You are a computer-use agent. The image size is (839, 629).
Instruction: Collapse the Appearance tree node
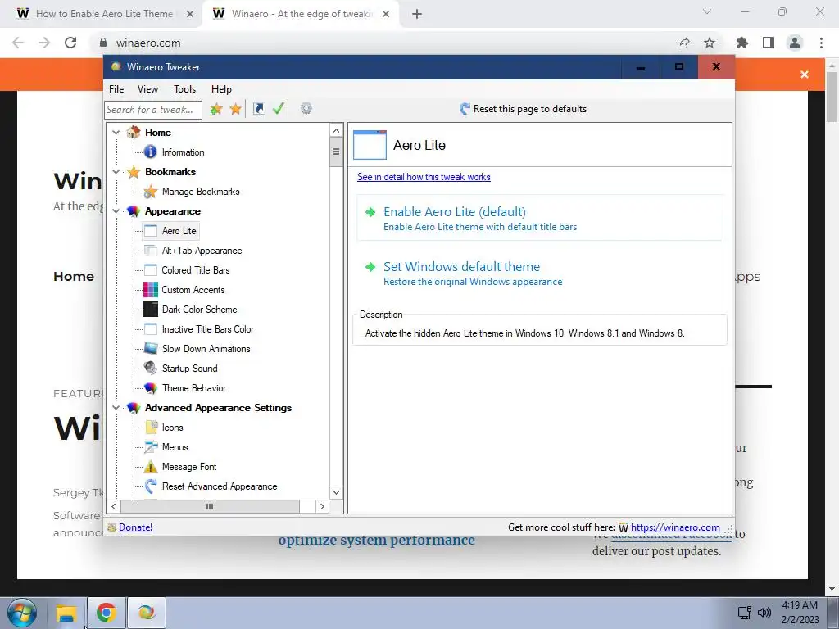pos(116,211)
